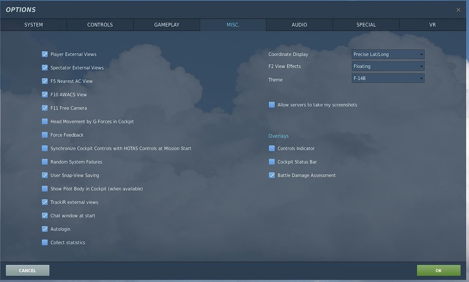This screenshot has width=469, height=282.
Task: Close the Options window with X
Action: (458, 10)
